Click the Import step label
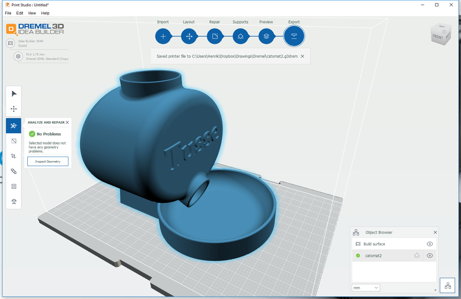Screen dimensions: 461x299 point(163,22)
